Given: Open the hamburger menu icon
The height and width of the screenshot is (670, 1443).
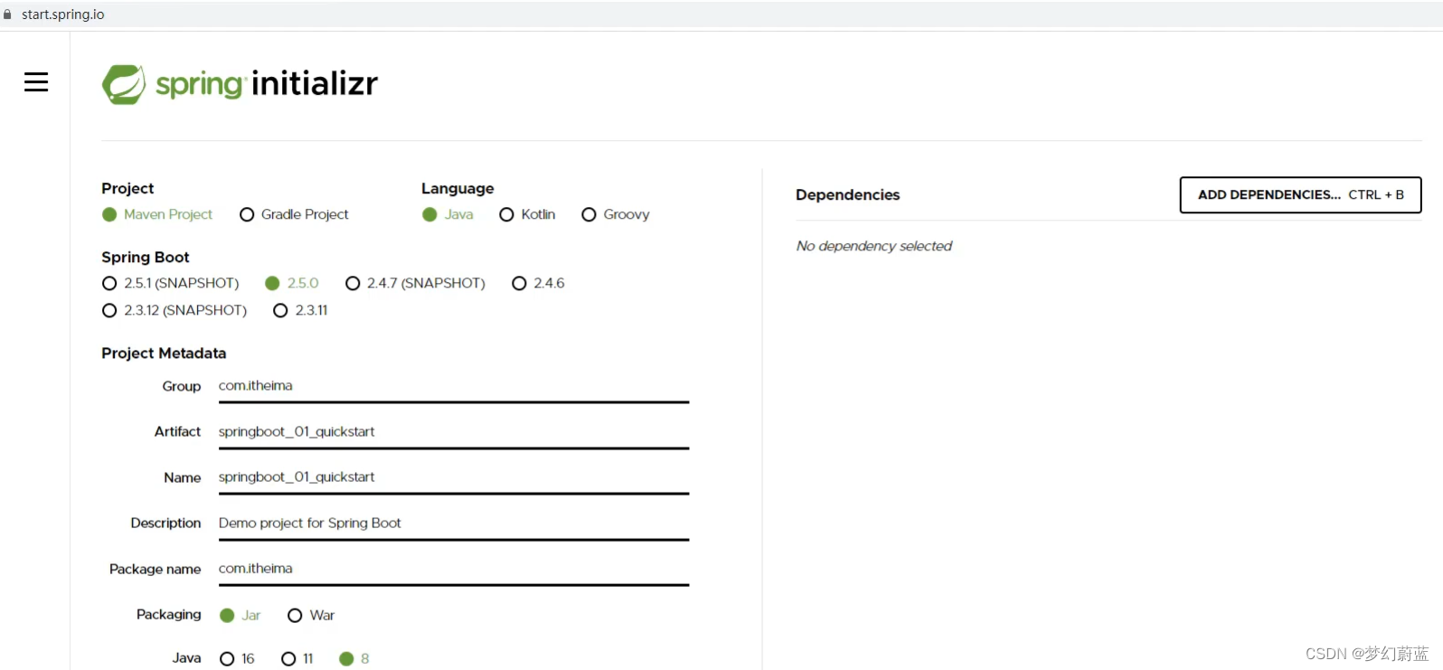Looking at the screenshot, I should click(x=36, y=82).
